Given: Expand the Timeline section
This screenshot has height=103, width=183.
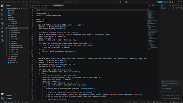Looking at the screenshot, I should pyautogui.click(x=16, y=98).
